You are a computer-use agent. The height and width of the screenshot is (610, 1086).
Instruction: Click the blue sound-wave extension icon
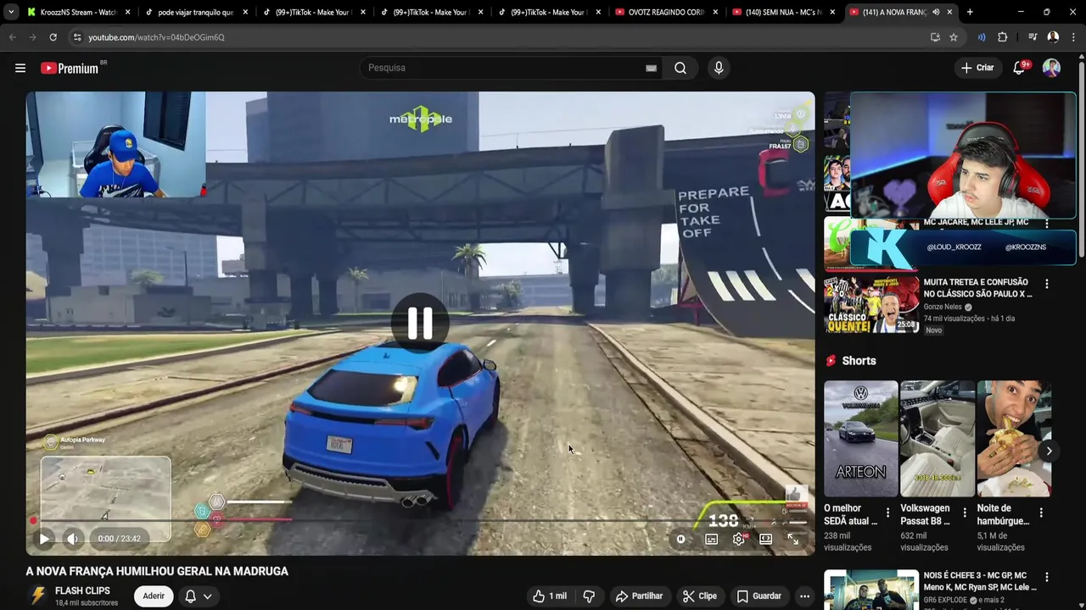[x=982, y=37]
